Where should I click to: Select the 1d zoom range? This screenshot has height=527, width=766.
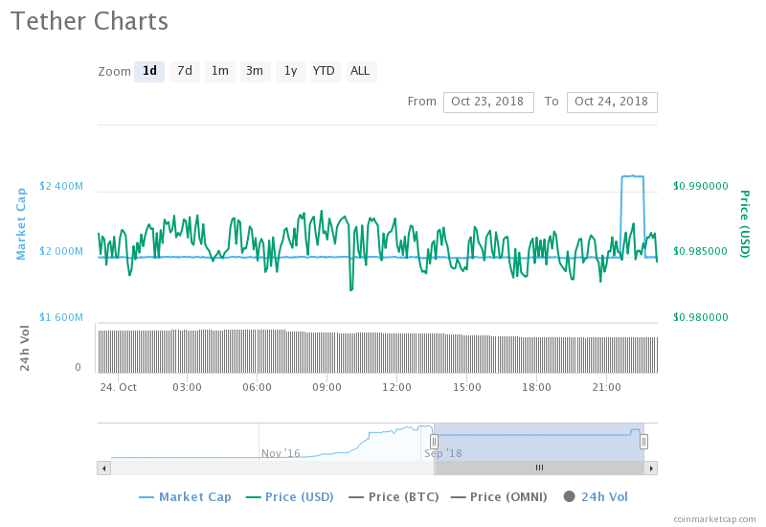(149, 71)
